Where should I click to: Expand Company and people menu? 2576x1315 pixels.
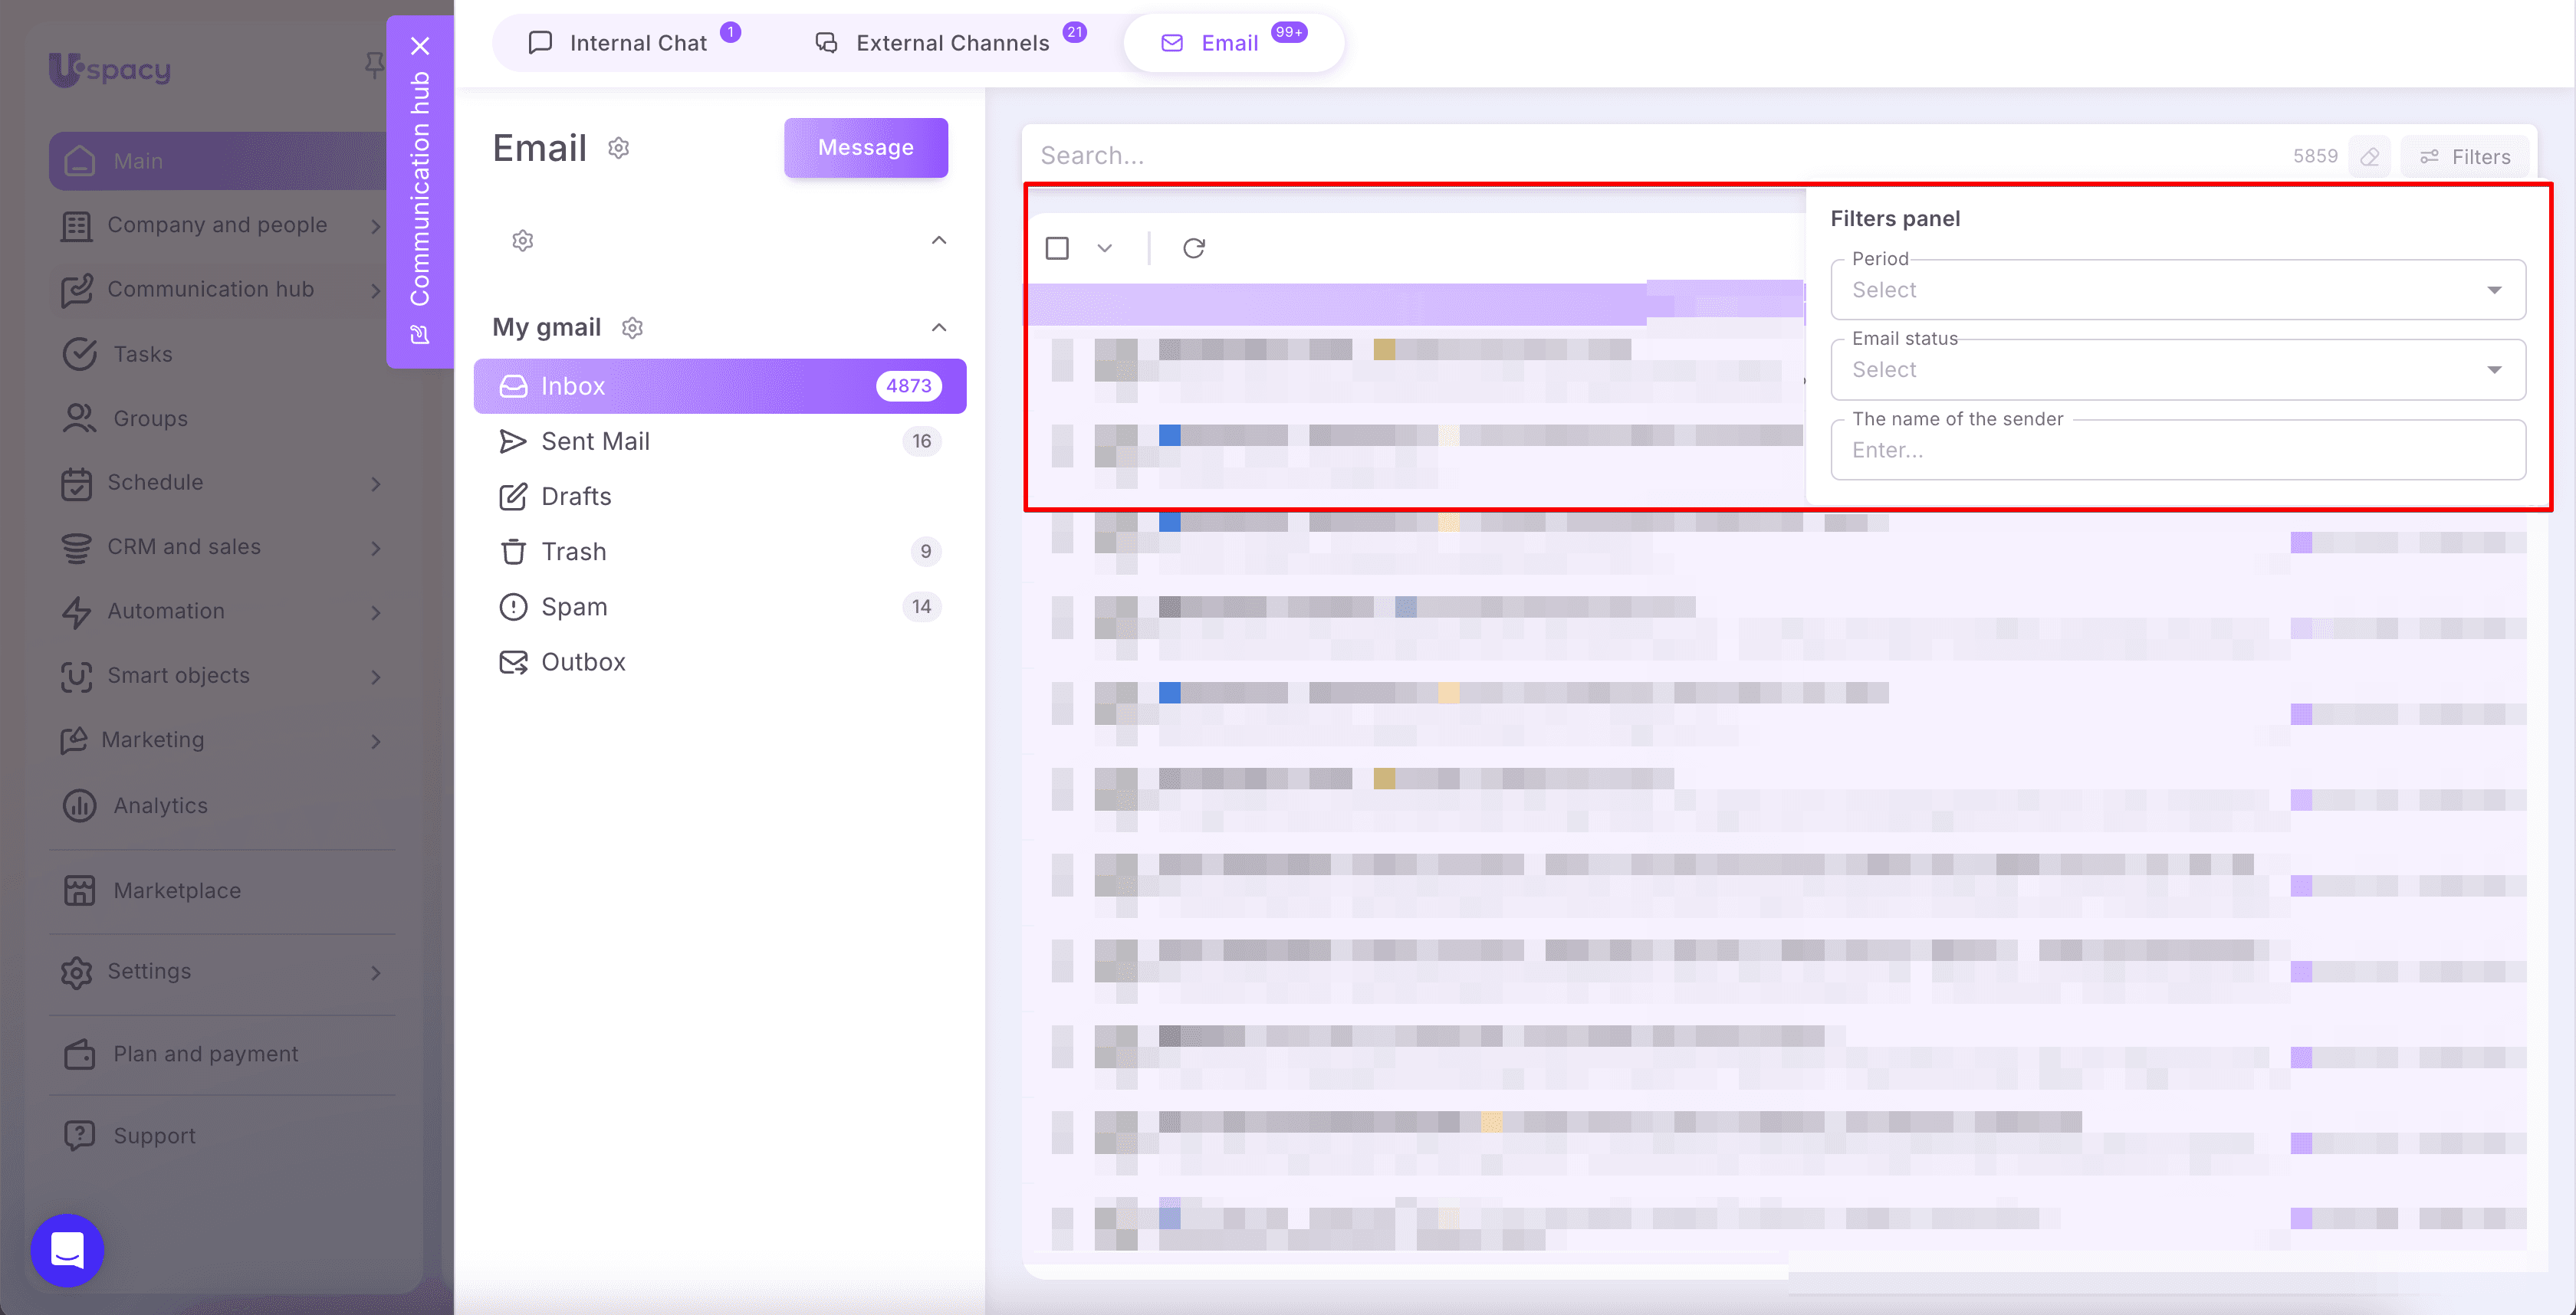(376, 226)
